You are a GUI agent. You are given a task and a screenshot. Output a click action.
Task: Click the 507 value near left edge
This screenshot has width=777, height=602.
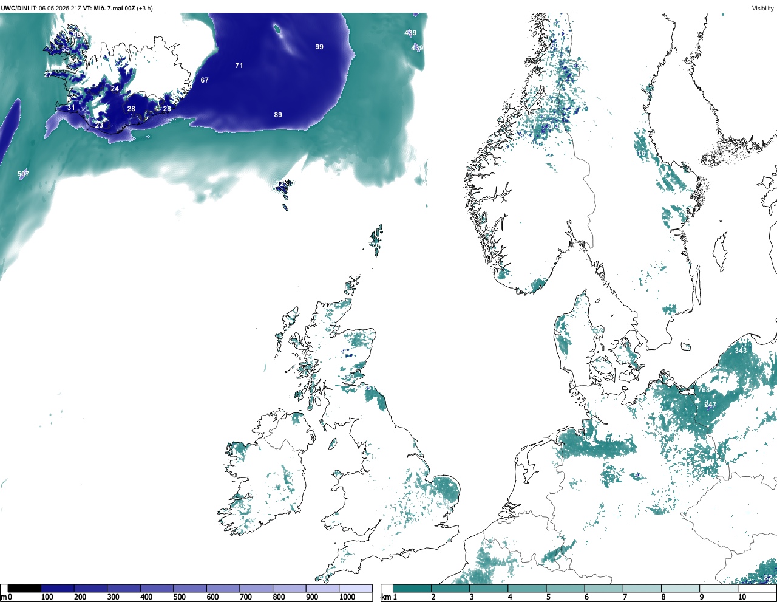pyautogui.click(x=23, y=174)
